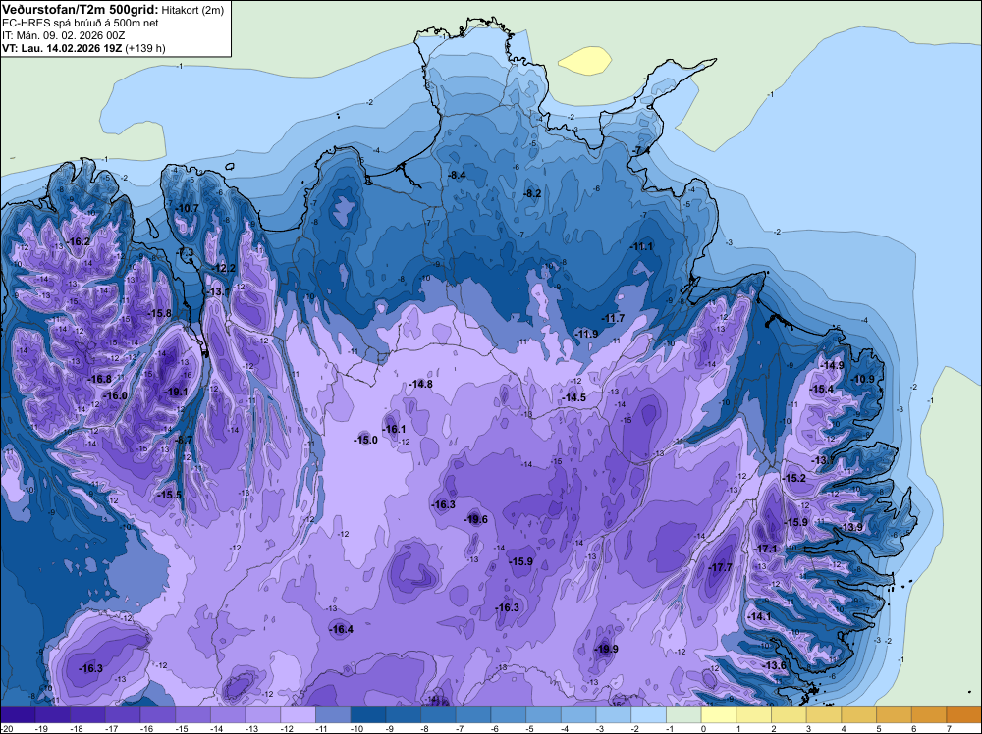Click the -15.2 temperature reading
The width and height of the screenshot is (982, 734).
coord(794,478)
